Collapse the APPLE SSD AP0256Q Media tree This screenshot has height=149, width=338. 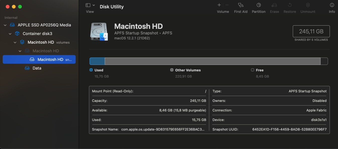pos(5,25)
